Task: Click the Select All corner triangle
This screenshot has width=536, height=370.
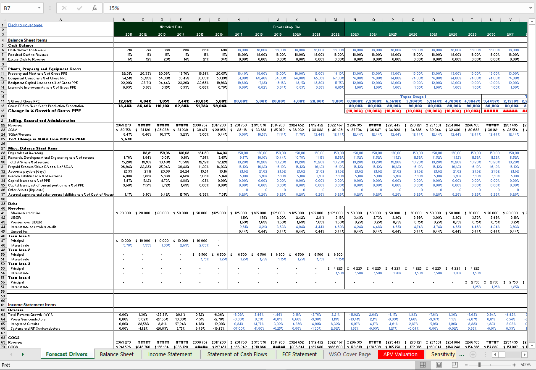Action: coord(3,19)
